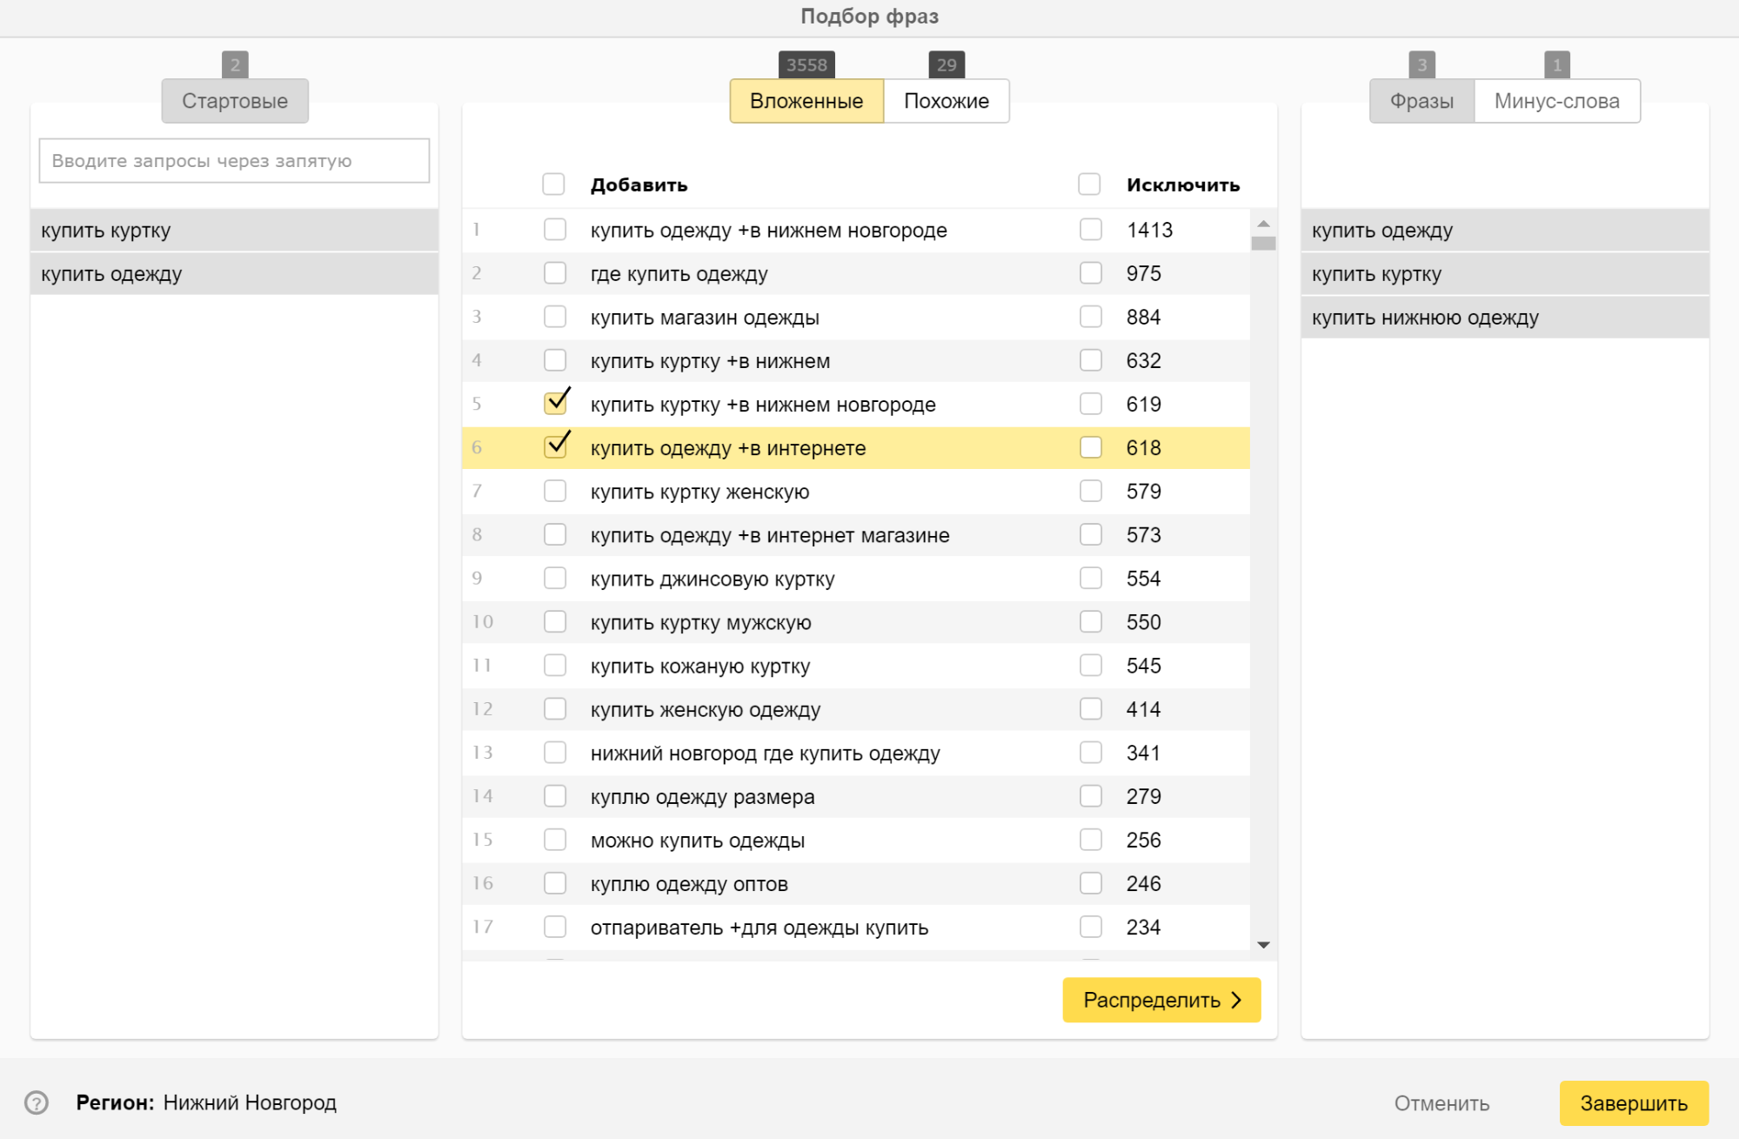Screen dimensions: 1739x1139
Task: Check exclude box on куплю одежду оптов row
Action: [x=1090, y=883]
